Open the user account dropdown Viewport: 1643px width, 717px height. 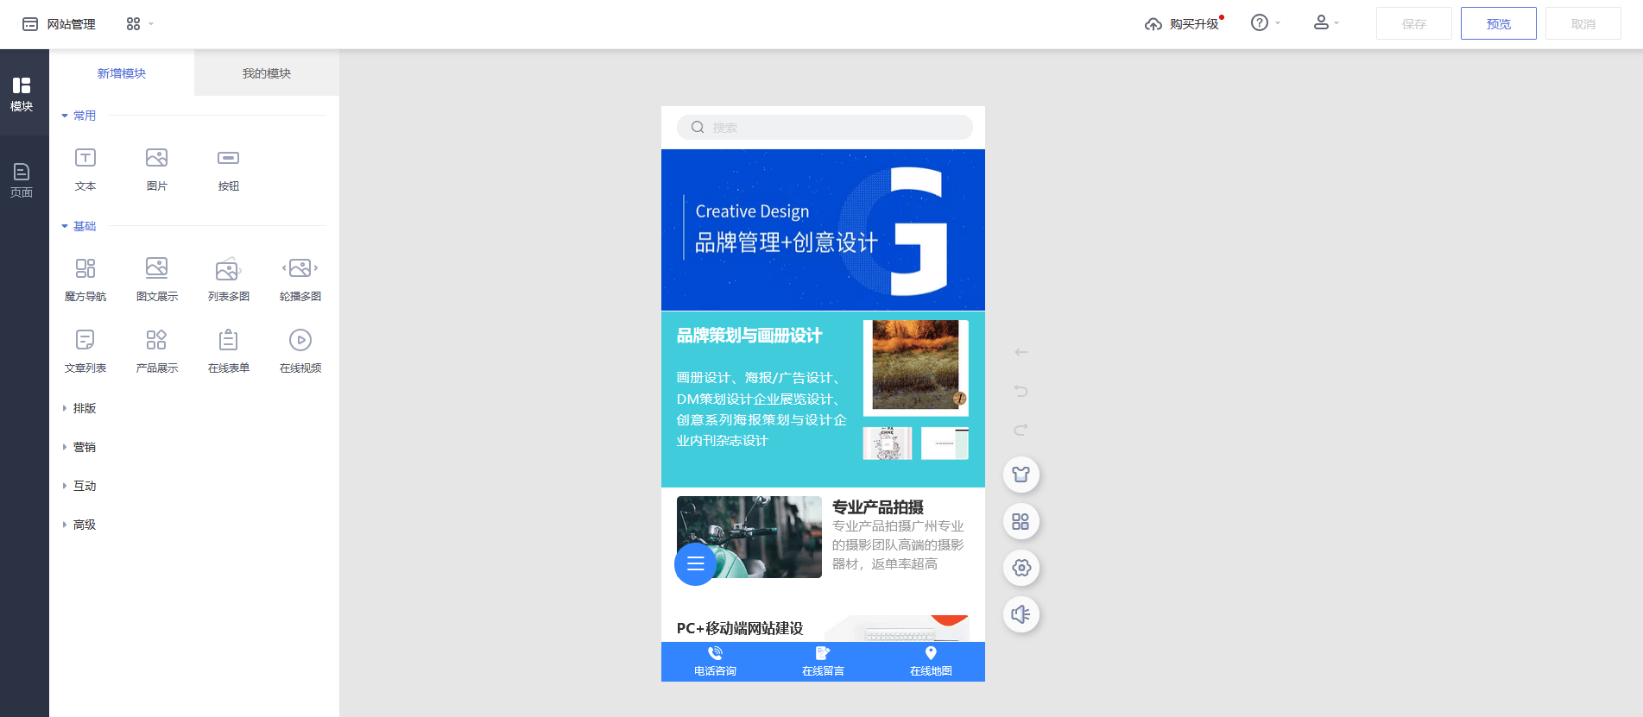pos(1325,23)
